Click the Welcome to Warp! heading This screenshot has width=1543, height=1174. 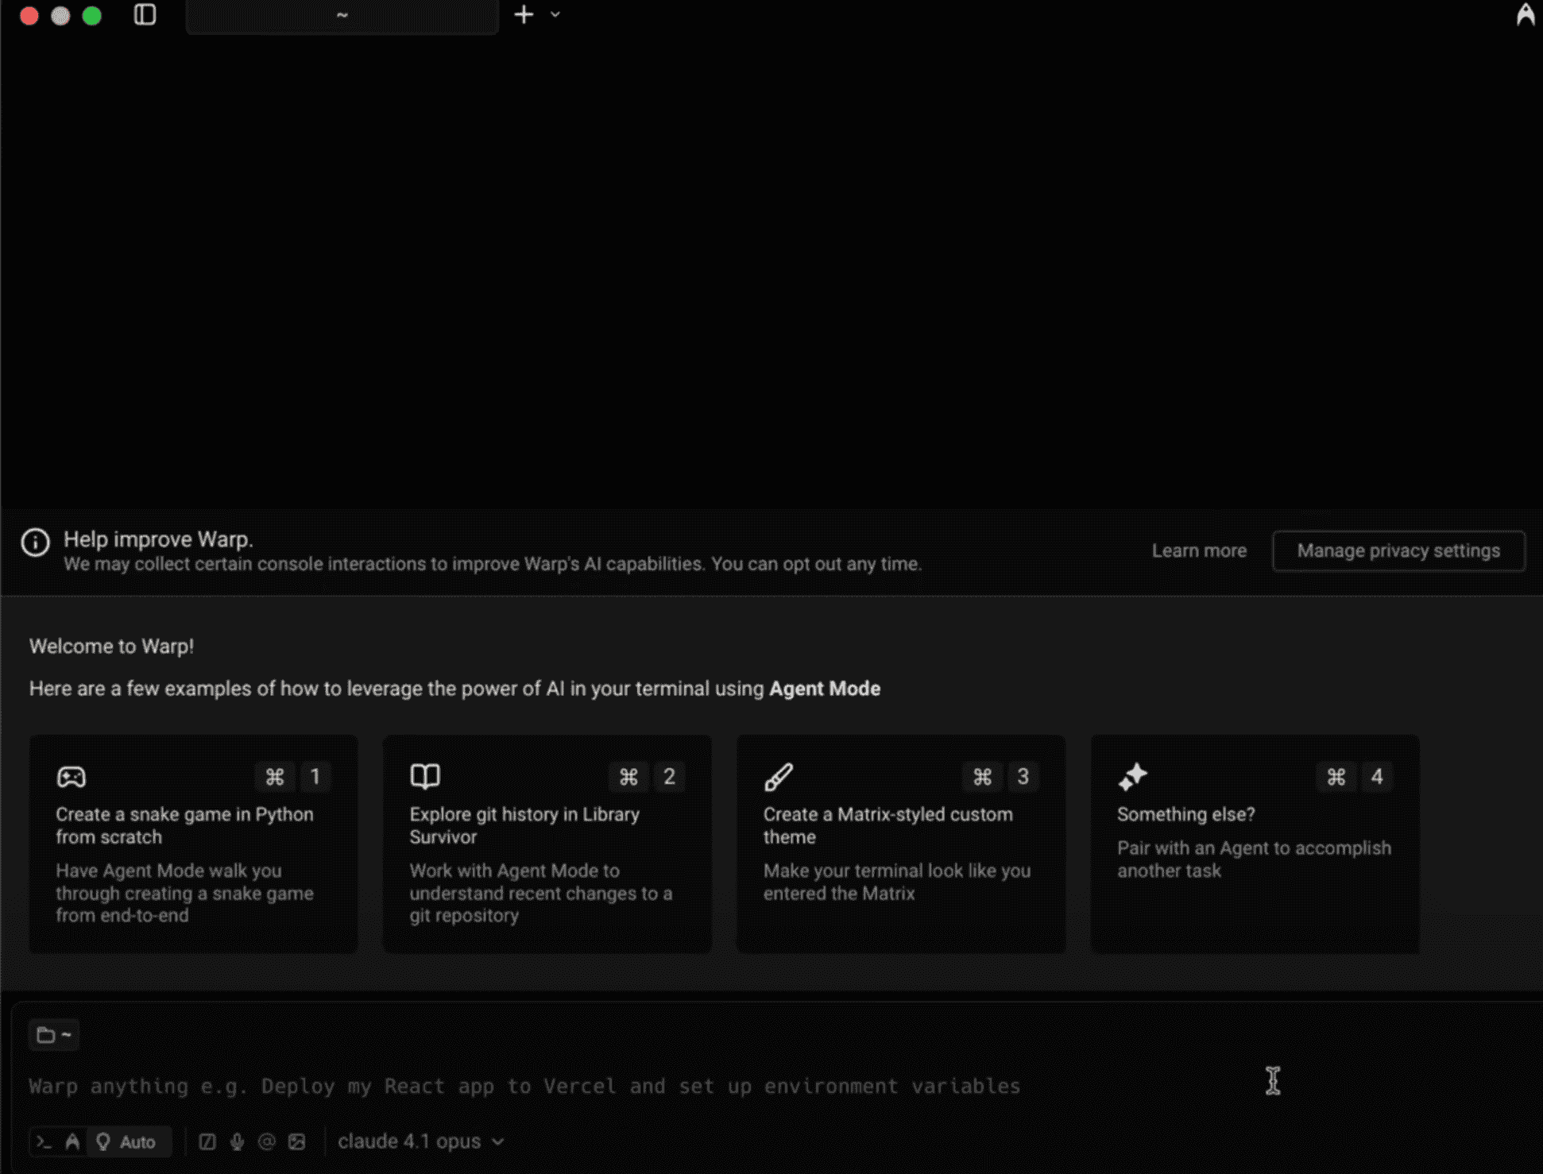pos(111,646)
